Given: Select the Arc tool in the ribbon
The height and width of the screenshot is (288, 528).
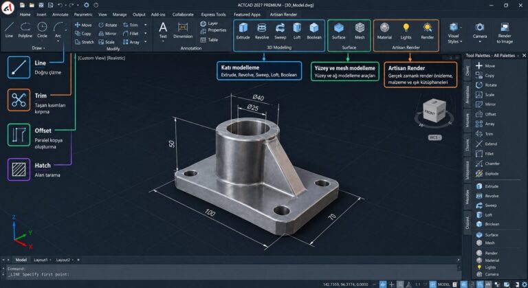Looking at the screenshot, I should (x=58, y=30).
